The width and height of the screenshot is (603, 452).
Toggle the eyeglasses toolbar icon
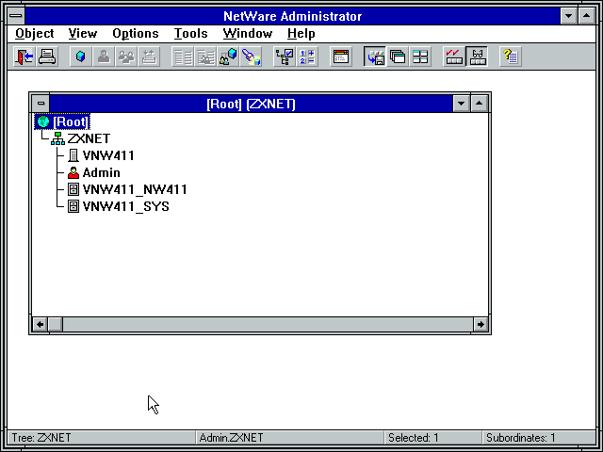click(477, 56)
